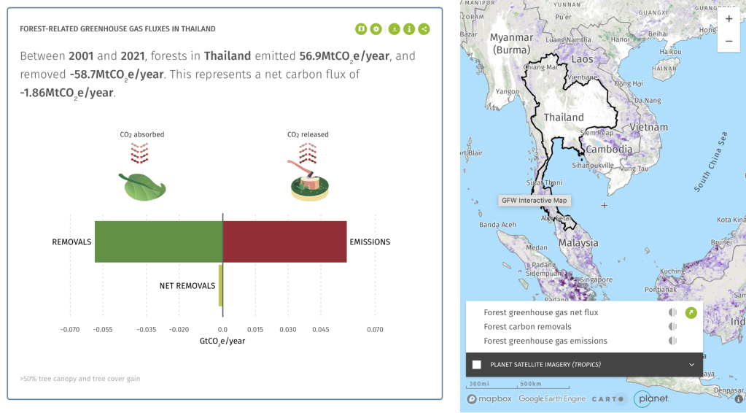Toggle the Forest carbon removals layer
The height and width of the screenshot is (413, 746).
click(x=672, y=327)
